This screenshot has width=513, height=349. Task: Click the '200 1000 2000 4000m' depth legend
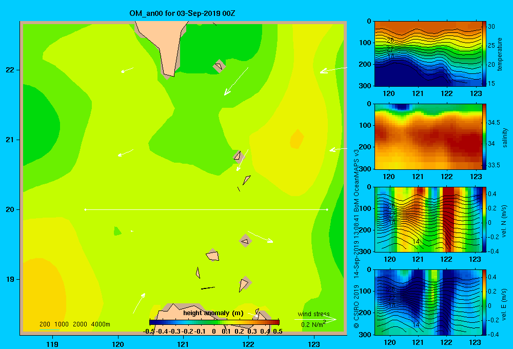pyautogui.click(x=75, y=324)
